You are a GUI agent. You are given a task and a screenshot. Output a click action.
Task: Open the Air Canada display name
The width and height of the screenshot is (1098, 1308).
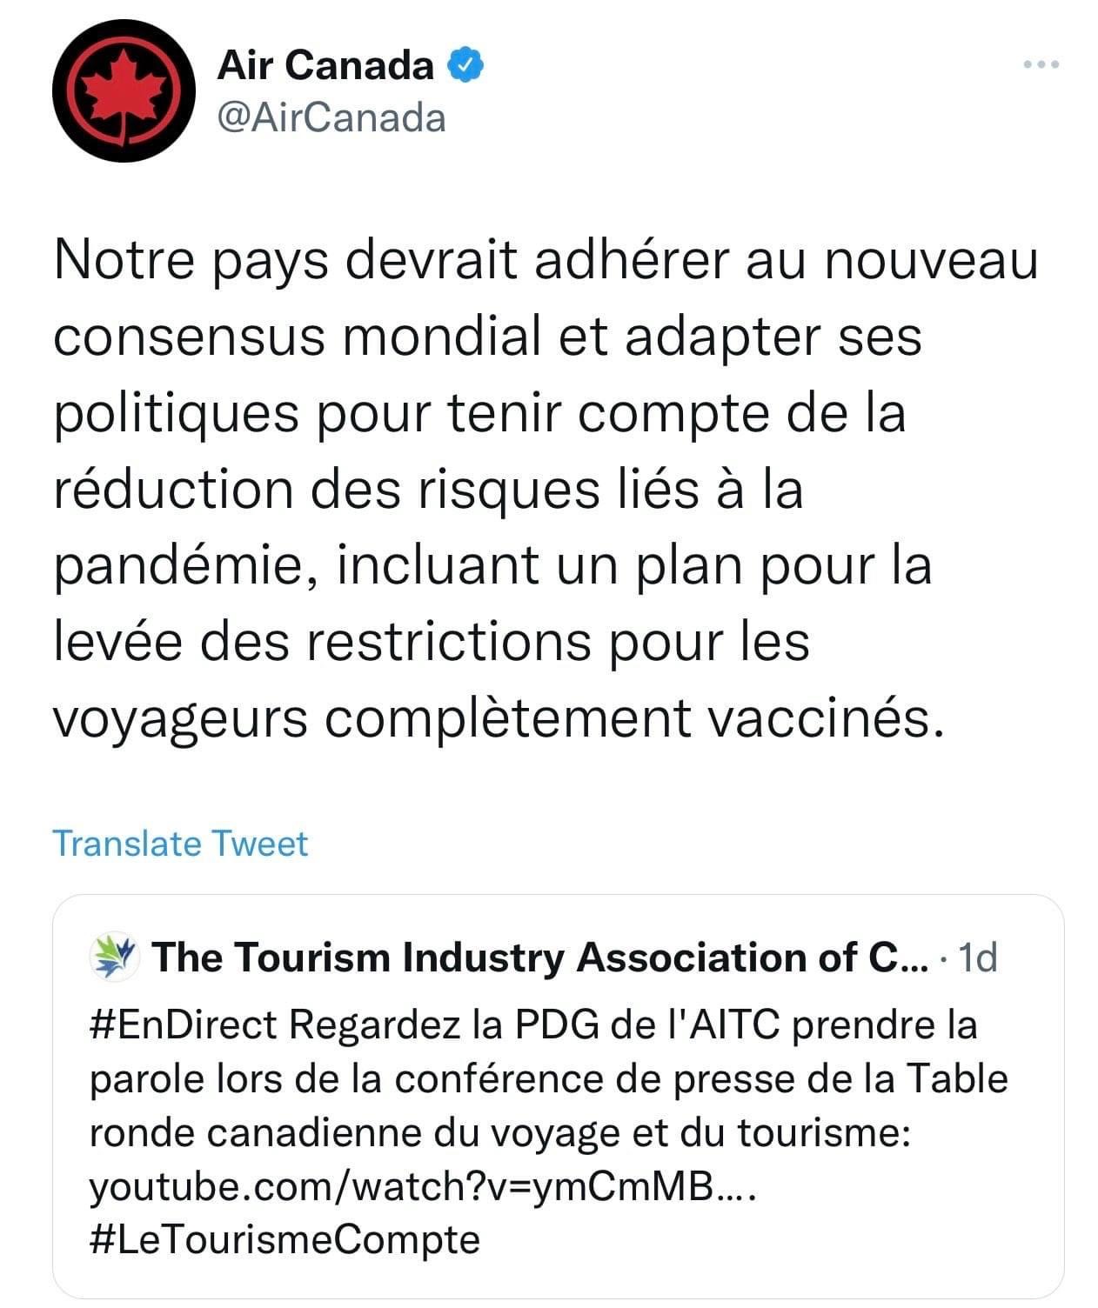tap(326, 65)
